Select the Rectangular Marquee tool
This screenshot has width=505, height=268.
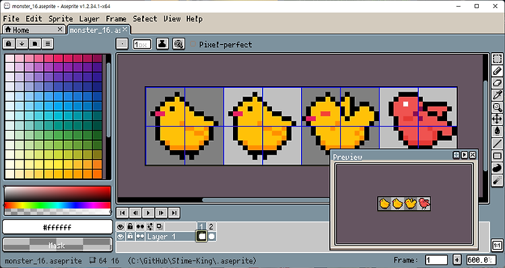(x=498, y=59)
